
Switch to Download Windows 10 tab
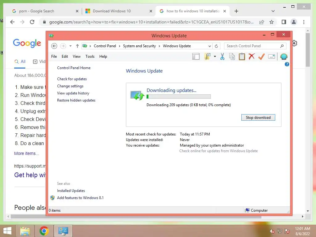click(x=119, y=11)
